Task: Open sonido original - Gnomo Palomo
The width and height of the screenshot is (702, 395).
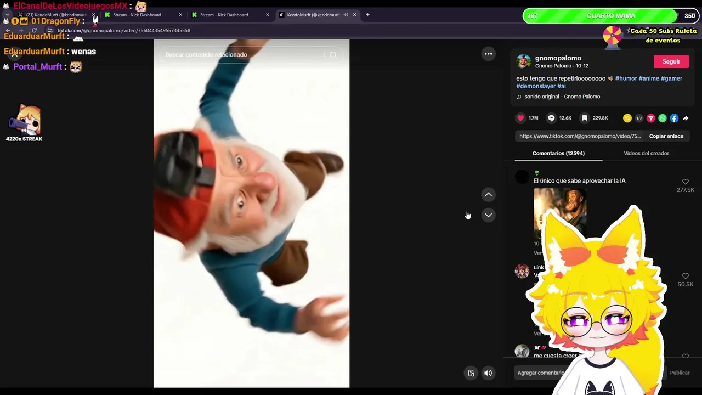Action: (562, 97)
